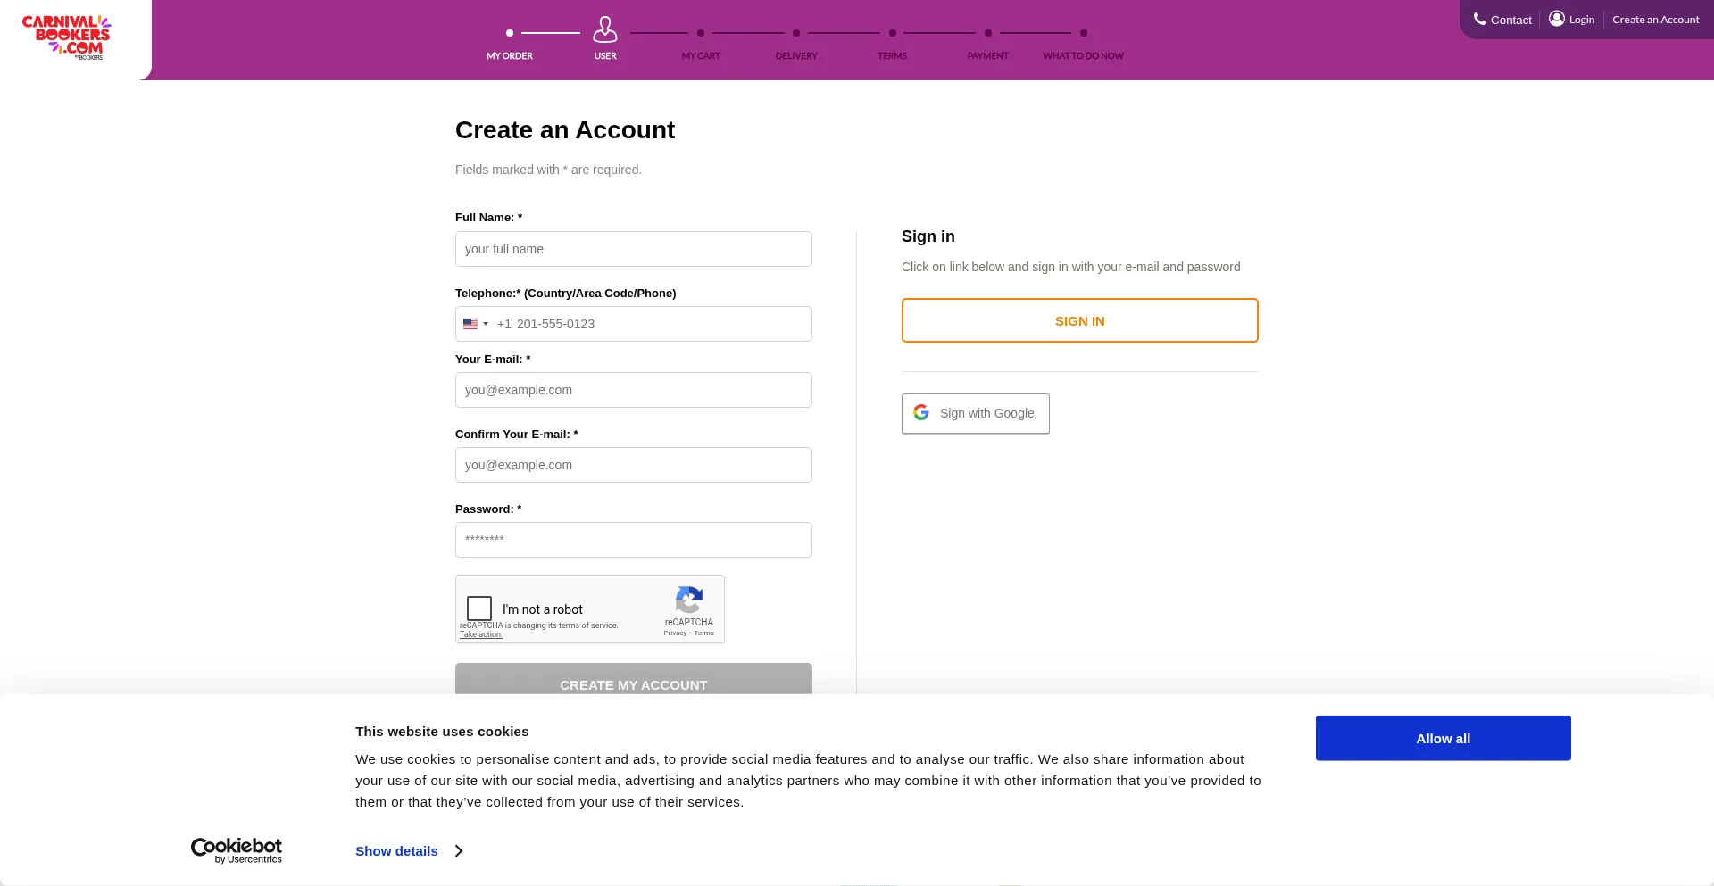Image resolution: width=1714 pixels, height=886 pixels.
Task: Click the SIGN IN button
Action: [x=1079, y=320]
